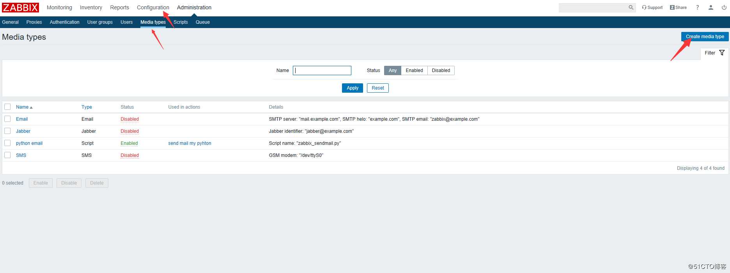Open action 'send mail my pyhton'

[190, 143]
